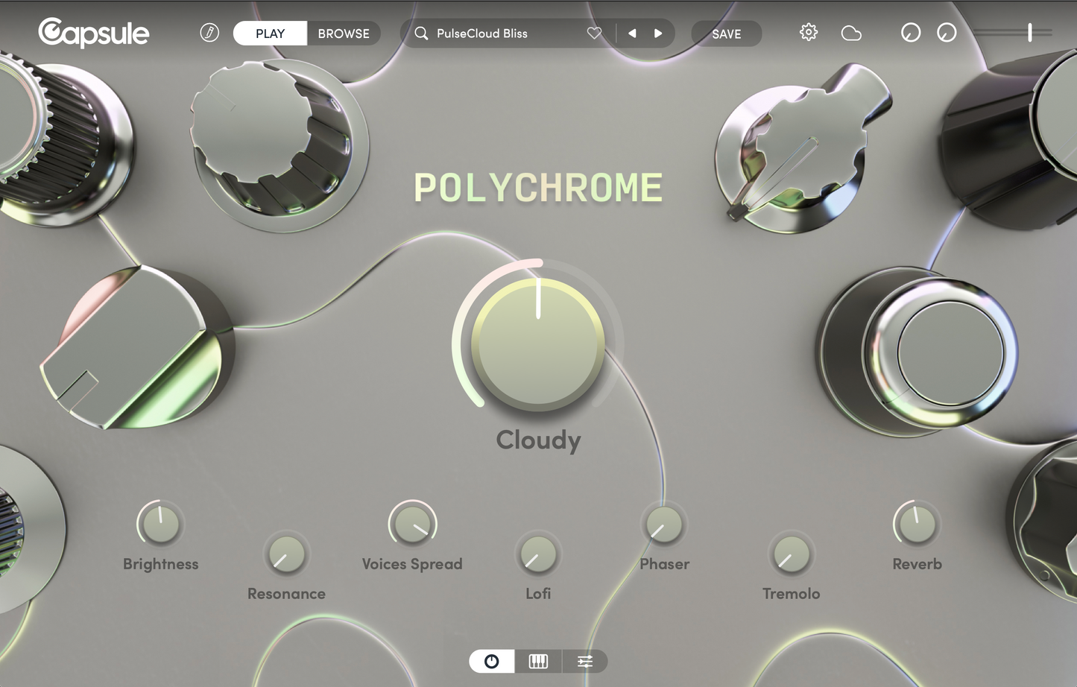
Task: Click the Capsule logo
Action: [93, 33]
